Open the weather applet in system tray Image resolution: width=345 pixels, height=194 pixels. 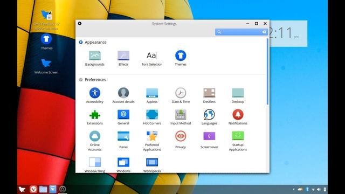[x=300, y=189]
